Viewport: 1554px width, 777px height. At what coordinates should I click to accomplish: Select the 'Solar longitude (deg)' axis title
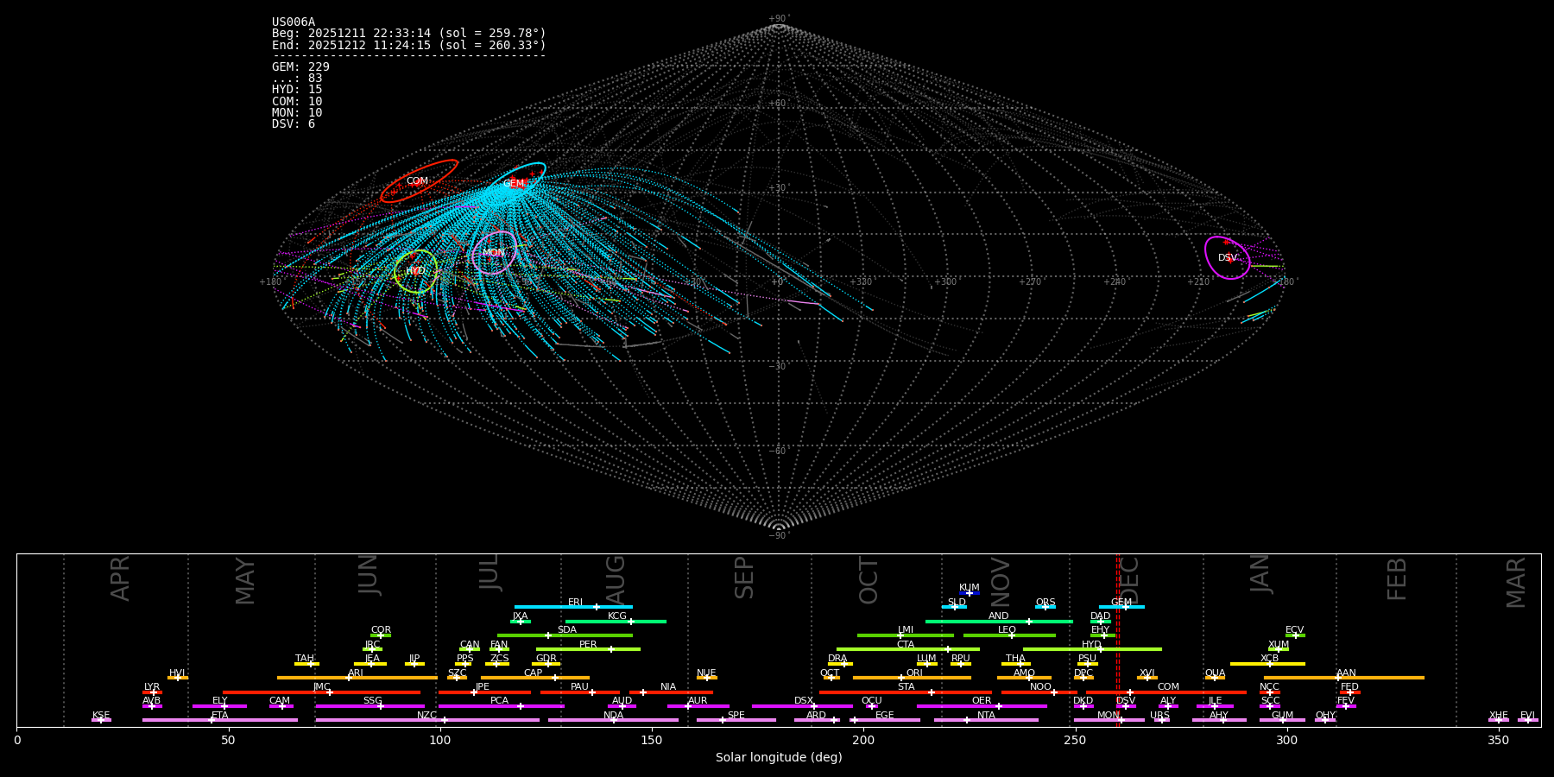[x=779, y=757]
